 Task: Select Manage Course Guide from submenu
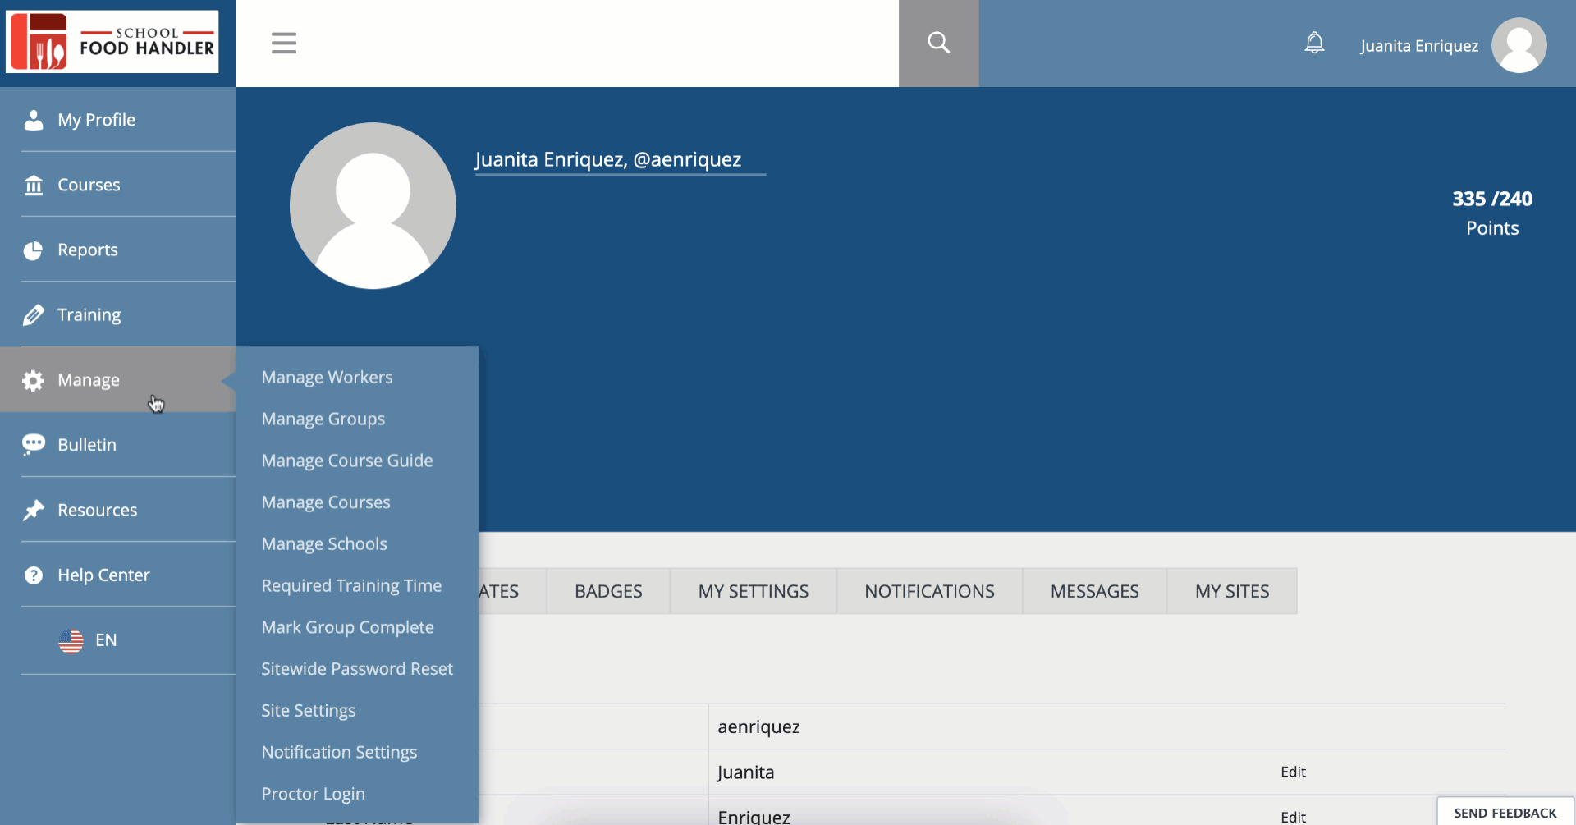point(347,461)
